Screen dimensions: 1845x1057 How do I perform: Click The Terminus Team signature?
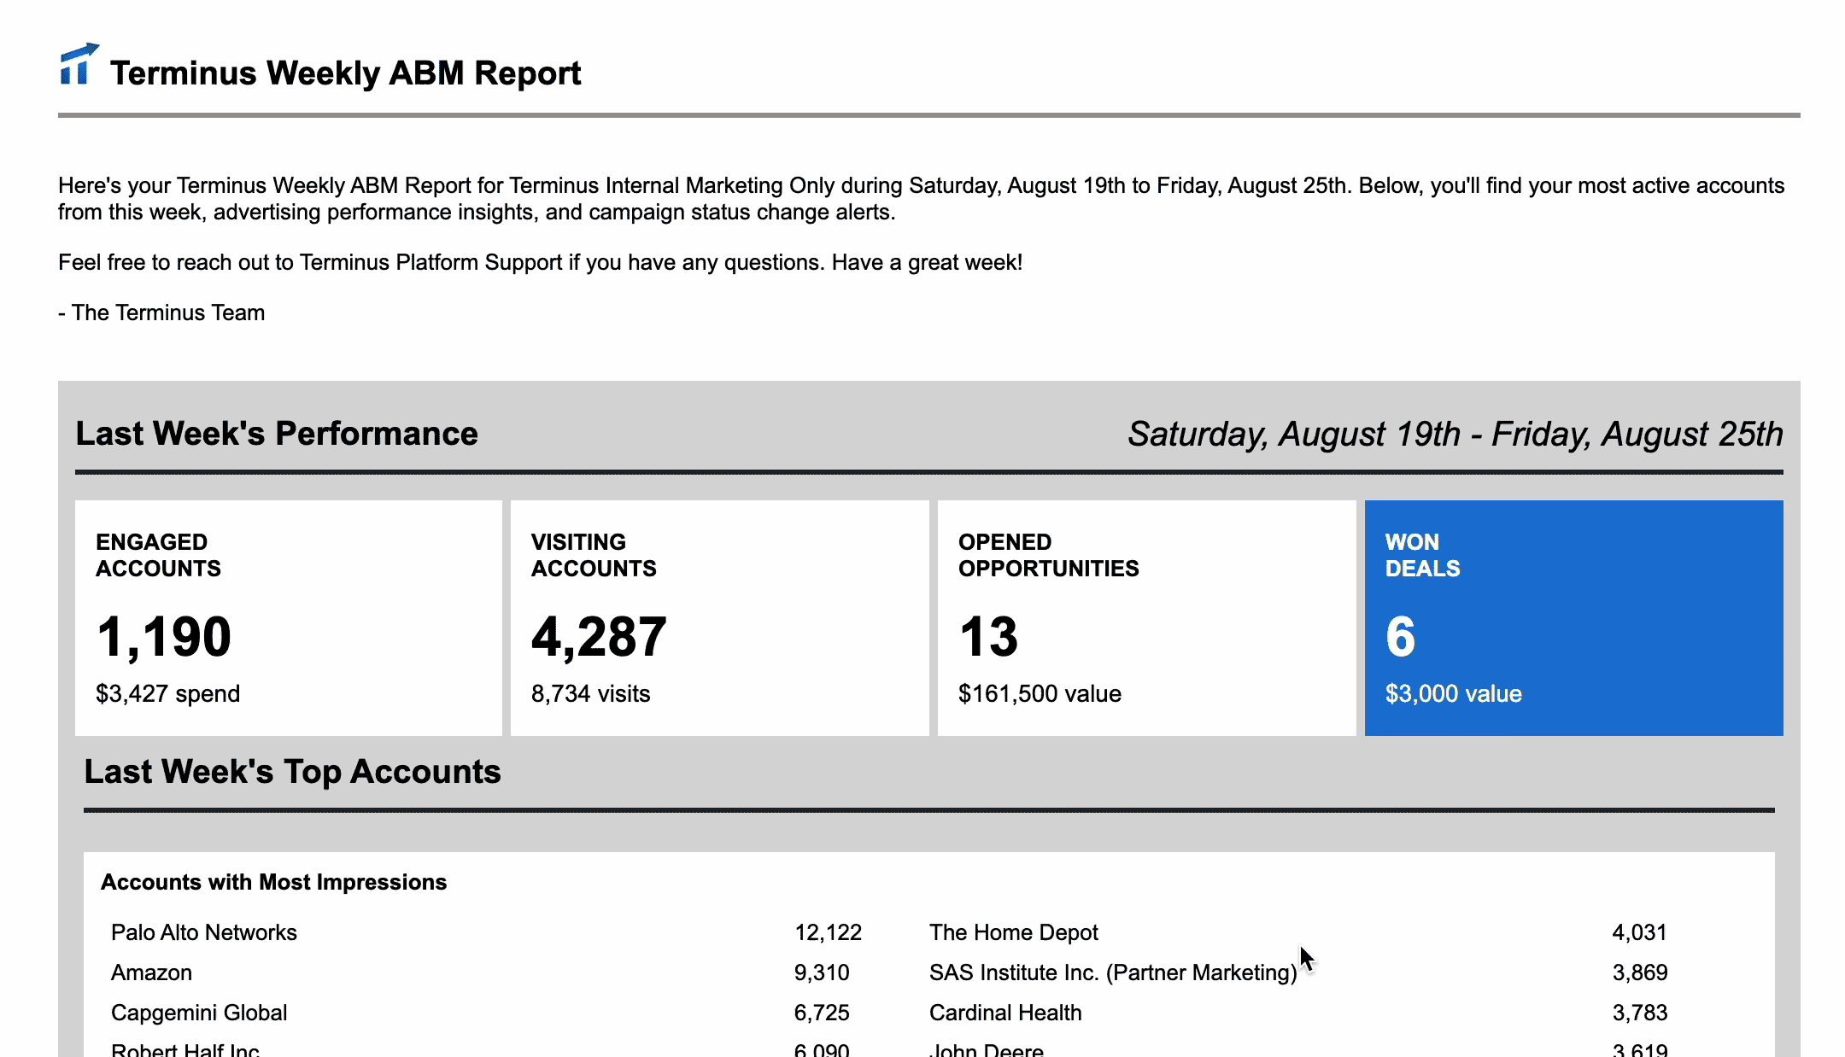[x=161, y=312]
